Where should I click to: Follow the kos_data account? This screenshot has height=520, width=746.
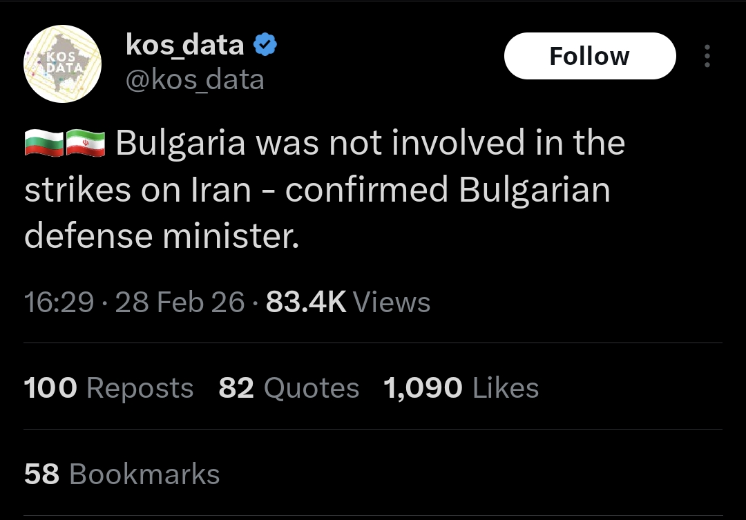(589, 56)
